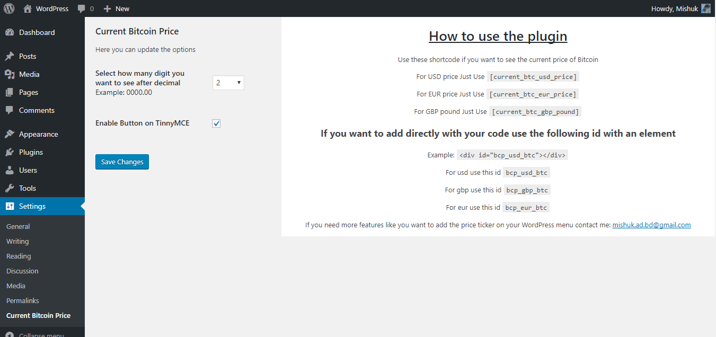Click the Settings sliders icon
The width and height of the screenshot is (716, 337).
(10, 206)
